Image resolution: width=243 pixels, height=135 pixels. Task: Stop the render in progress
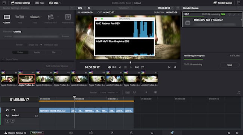pos(230,65)
